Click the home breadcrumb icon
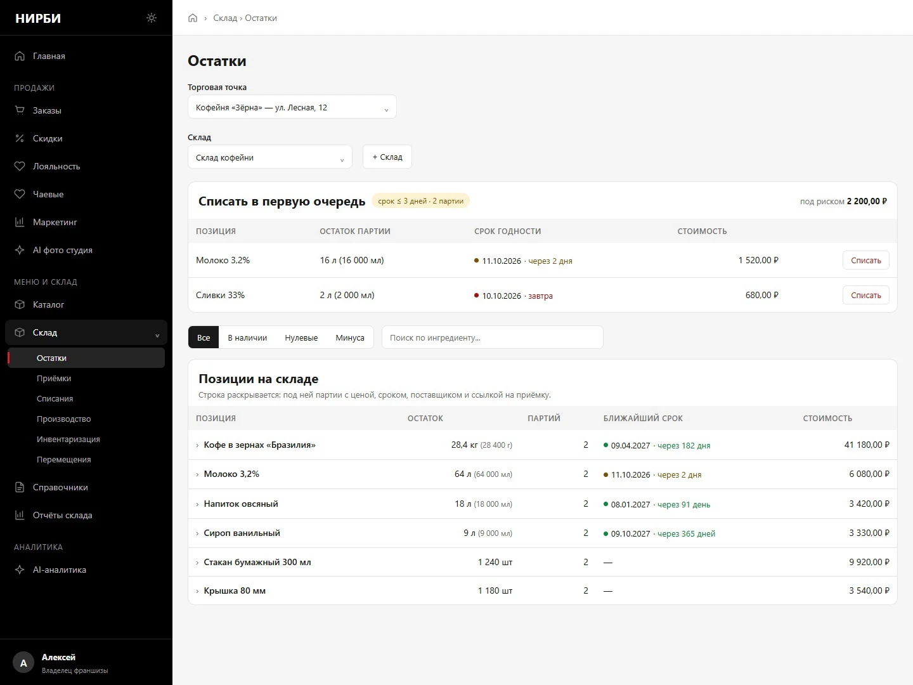This screenshot has width=913, height=685. 193,18
